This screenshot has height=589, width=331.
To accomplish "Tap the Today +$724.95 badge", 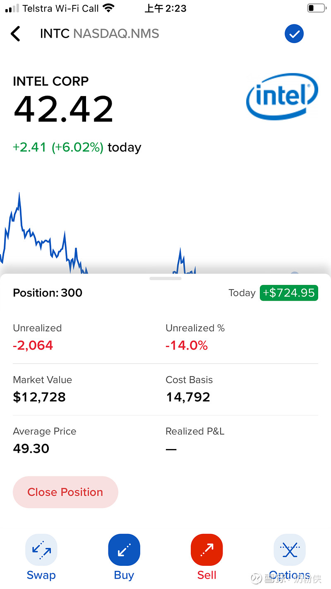I will pyautogui.click(x=288, y=293).
